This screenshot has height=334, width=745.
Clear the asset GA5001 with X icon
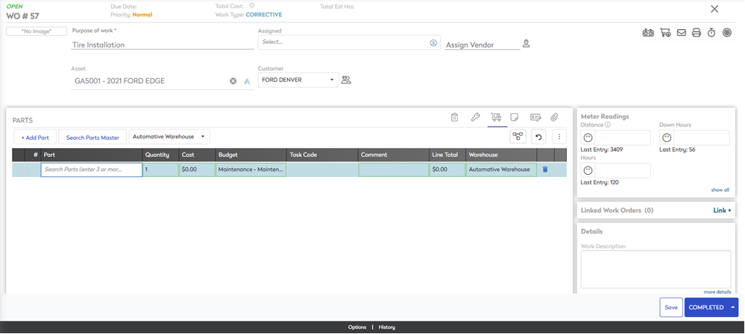(x=233, y=81)
